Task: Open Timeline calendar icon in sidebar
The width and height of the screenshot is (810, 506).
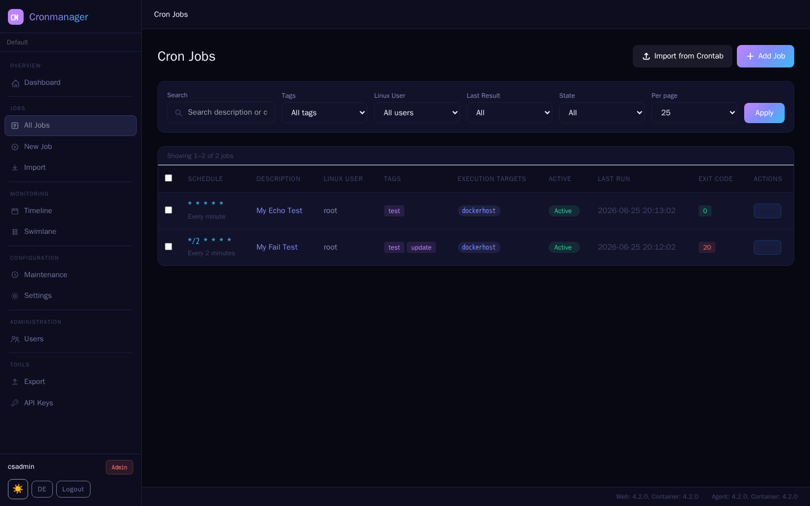Action: tap(15, 211)
